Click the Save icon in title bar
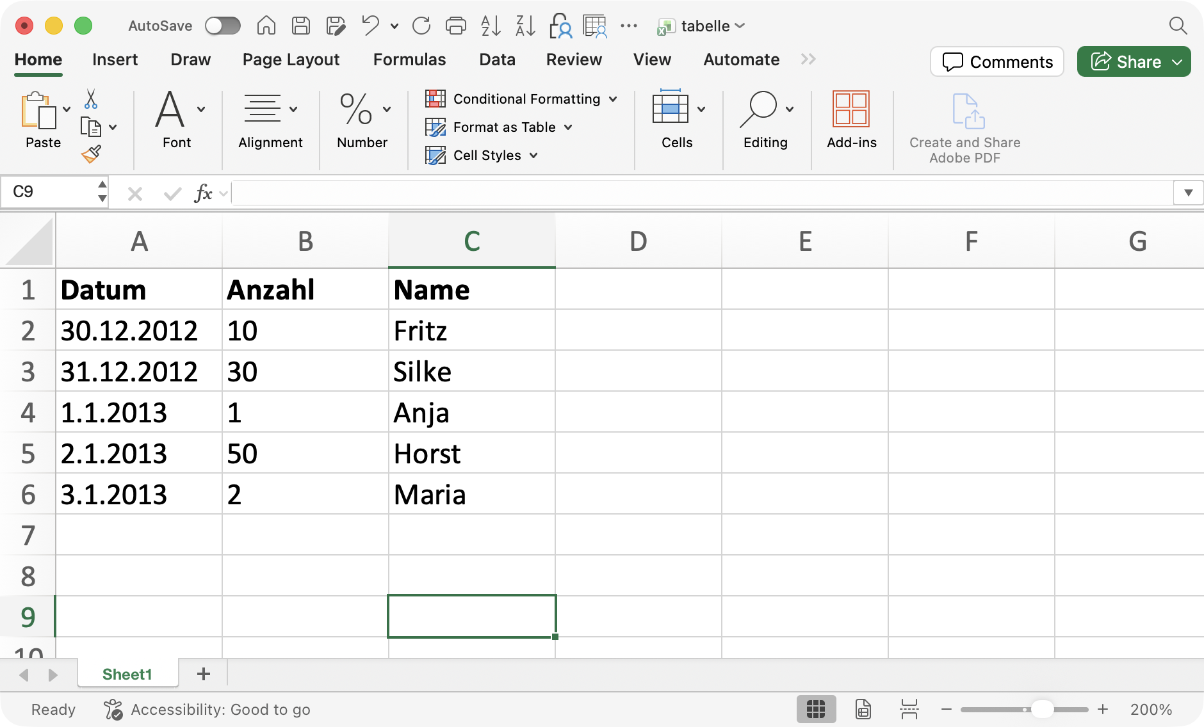Screen dimensions: 1204x727 [301, 26]
